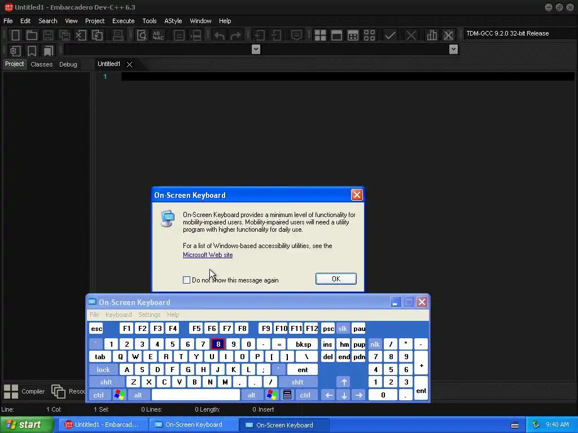Click the Open file folder icon
The image size is (578, 433).
click(32, 36)
